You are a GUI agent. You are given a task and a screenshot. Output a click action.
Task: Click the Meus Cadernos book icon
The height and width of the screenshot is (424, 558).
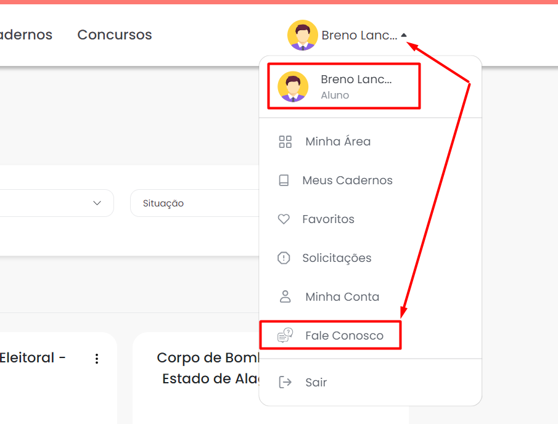point(284,181)
